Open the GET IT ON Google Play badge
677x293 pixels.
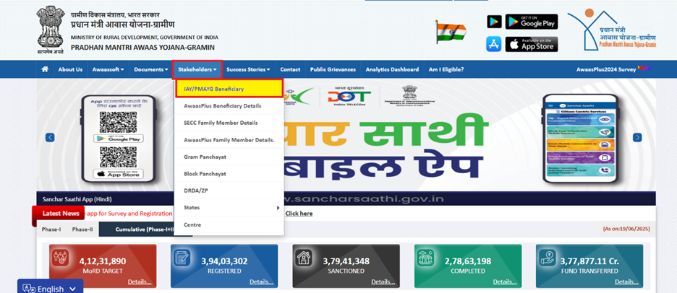coord(532,22)
